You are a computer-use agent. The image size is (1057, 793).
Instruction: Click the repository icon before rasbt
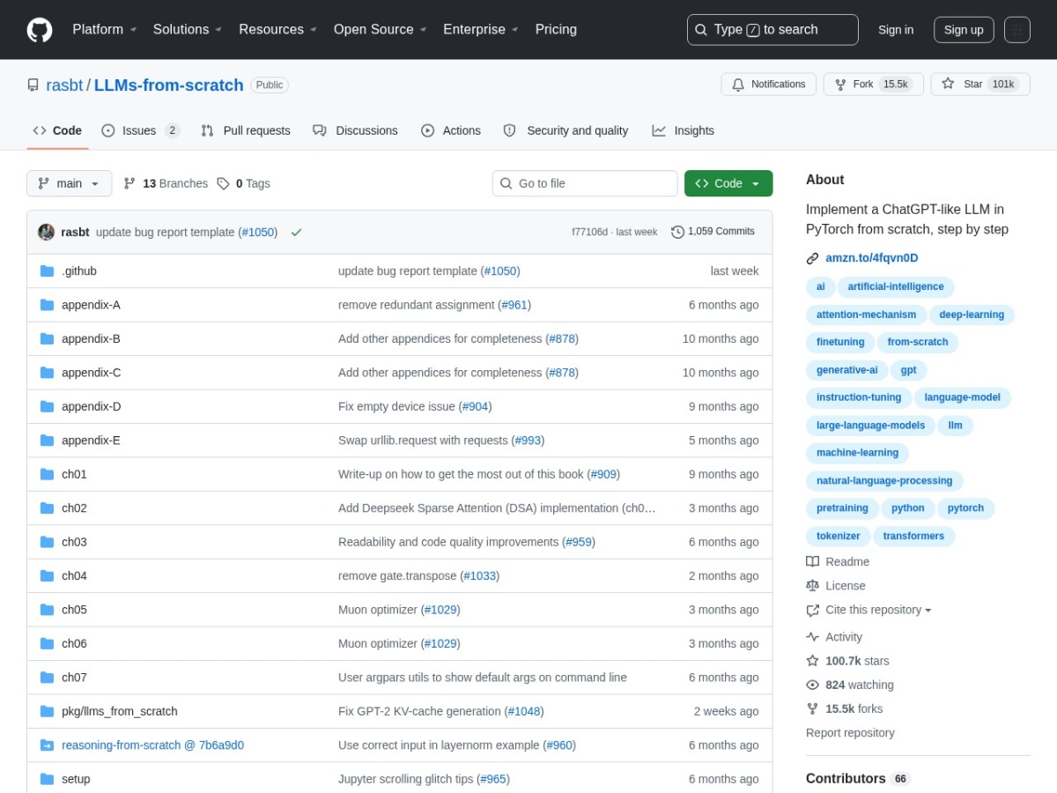[x=33, y=85]
